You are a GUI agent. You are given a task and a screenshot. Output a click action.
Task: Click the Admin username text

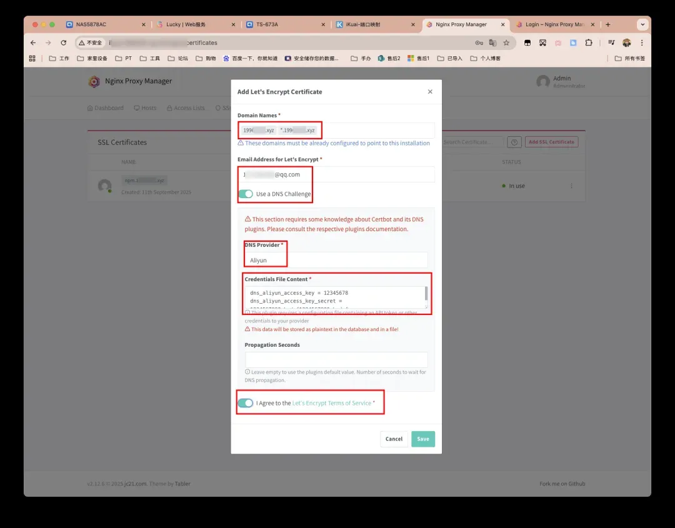(562, 78)
